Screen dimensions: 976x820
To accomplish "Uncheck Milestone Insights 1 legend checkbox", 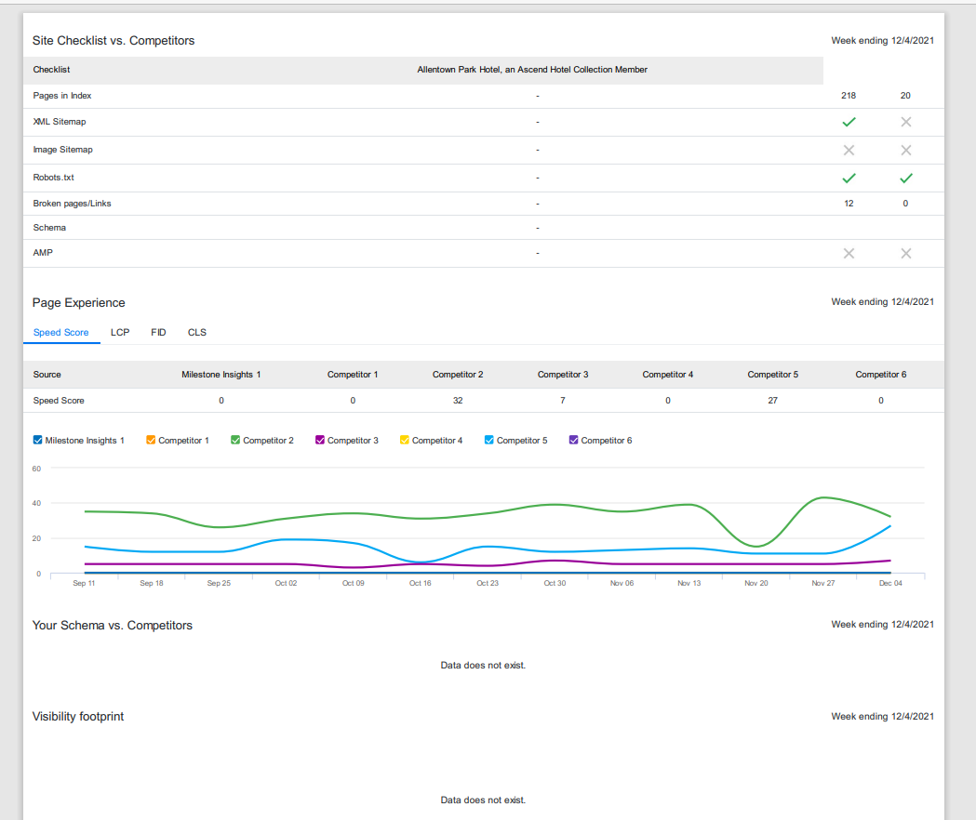I will tap(38, 440).
